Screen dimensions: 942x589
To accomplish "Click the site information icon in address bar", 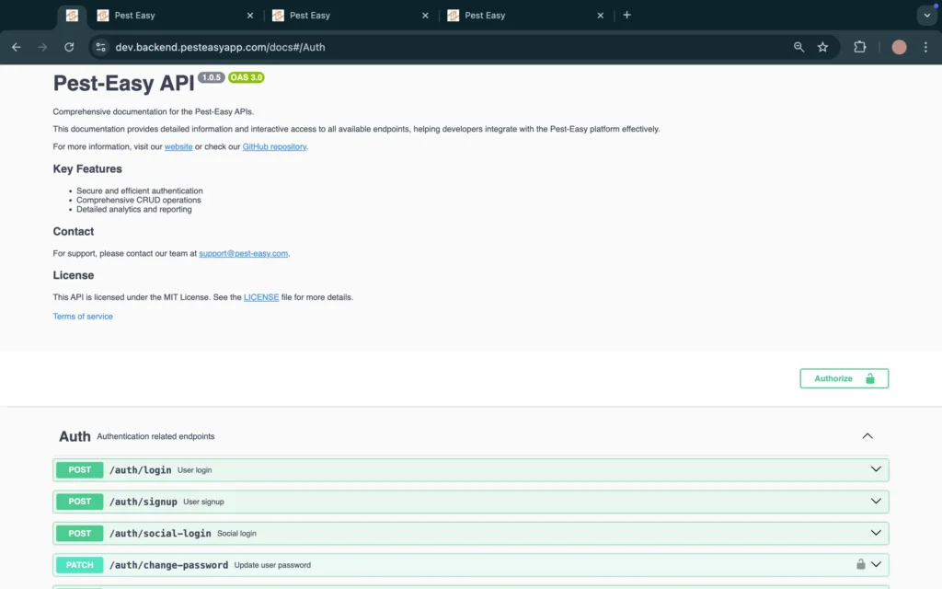I will [x=100, y=47].
